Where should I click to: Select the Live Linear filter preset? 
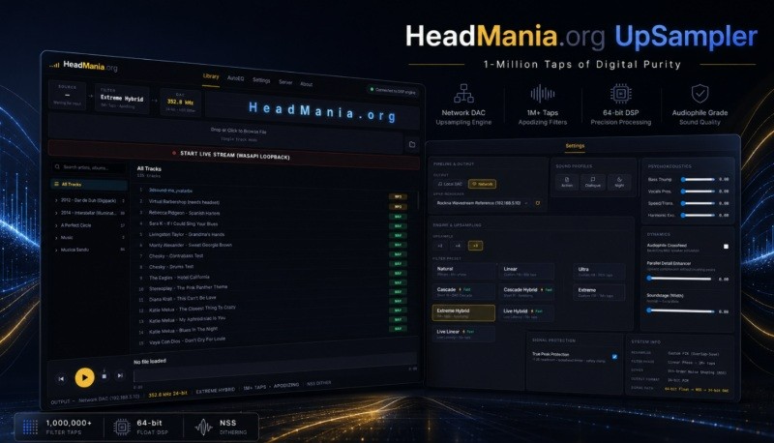(463, 334)
